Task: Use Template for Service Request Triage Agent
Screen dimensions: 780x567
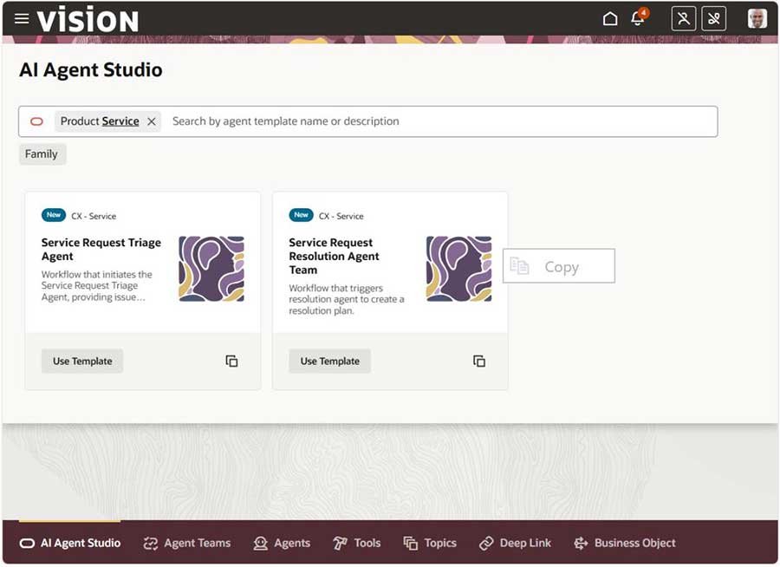Action: (x=82, y=361)
